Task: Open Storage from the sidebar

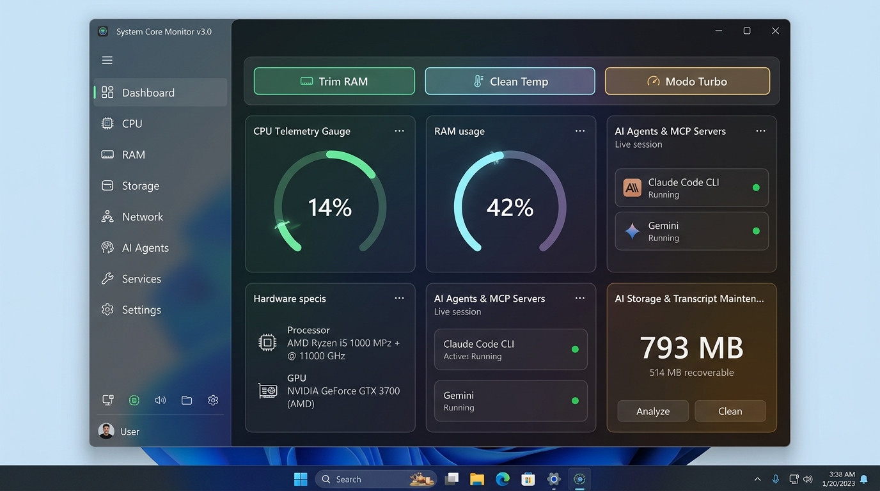Action: [x=161, y=185]
